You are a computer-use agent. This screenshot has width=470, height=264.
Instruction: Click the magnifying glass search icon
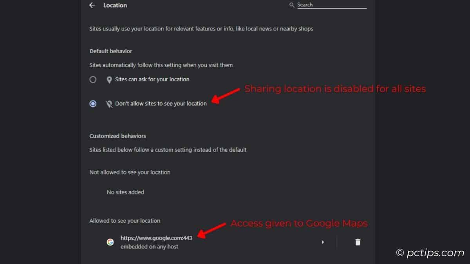pyautogui.click(x=291, y=5)
